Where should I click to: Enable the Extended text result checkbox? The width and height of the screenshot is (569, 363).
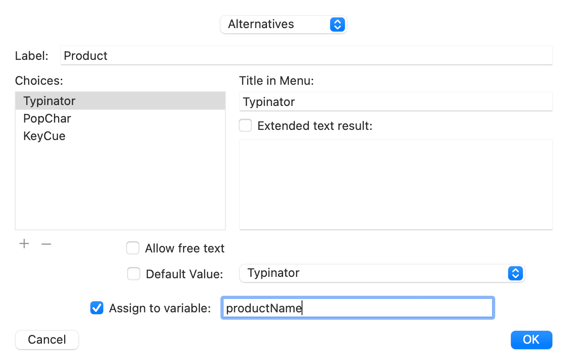pyautogui.click(x=245, y=125)
